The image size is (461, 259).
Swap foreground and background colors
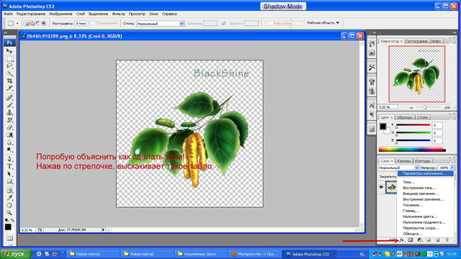13,219
